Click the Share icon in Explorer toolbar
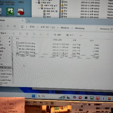113x113 pixels. pyautogui.click(x=41, y=34)
